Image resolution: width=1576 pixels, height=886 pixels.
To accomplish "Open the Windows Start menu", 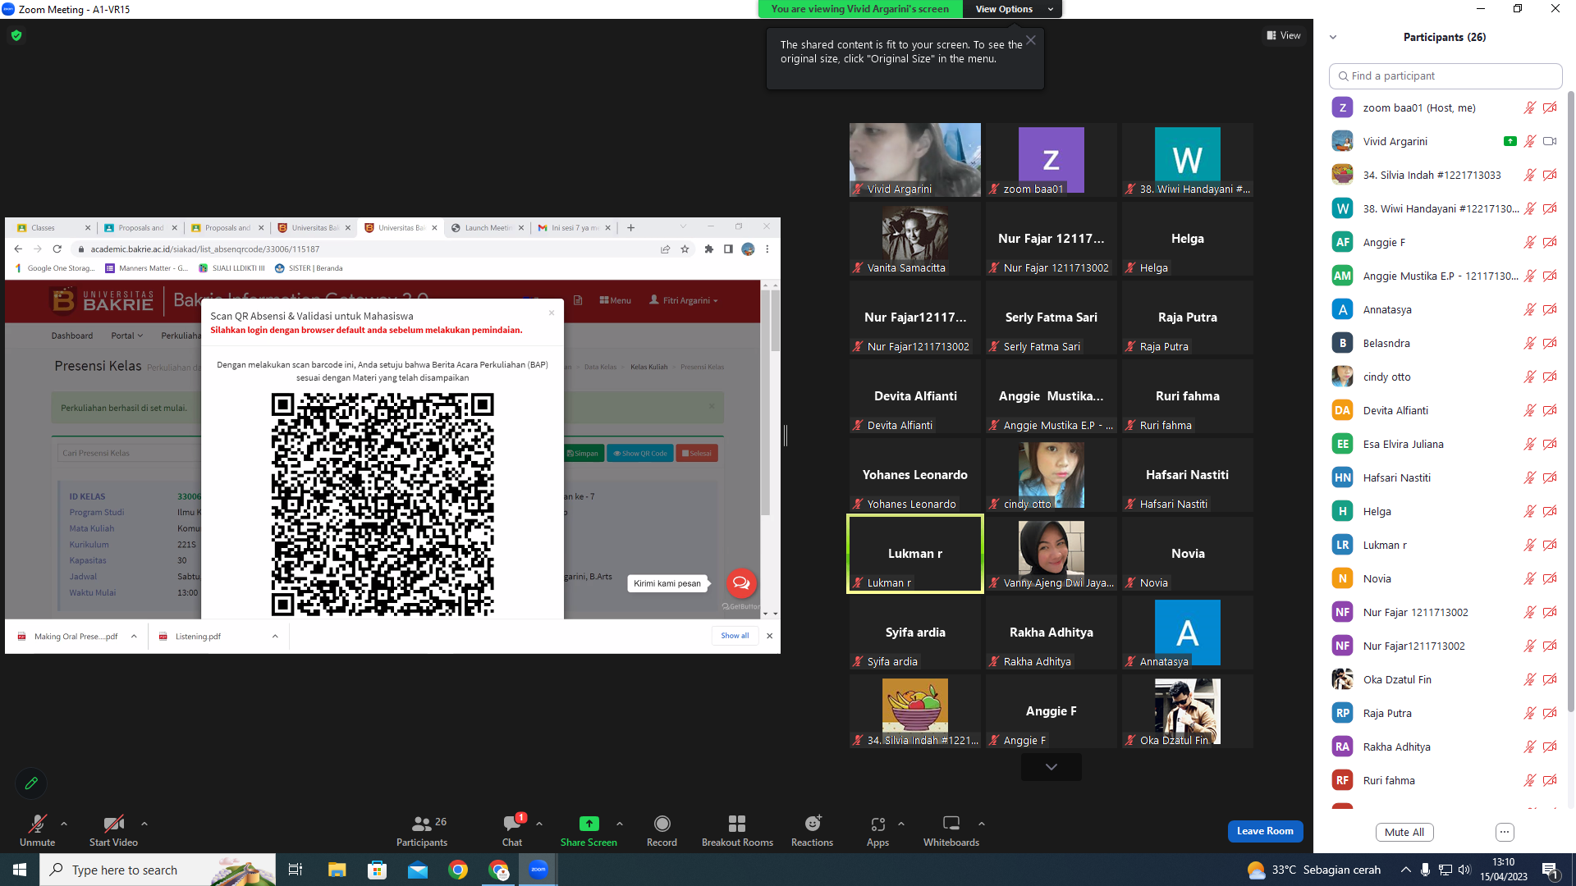I will [x=20, y=870].
